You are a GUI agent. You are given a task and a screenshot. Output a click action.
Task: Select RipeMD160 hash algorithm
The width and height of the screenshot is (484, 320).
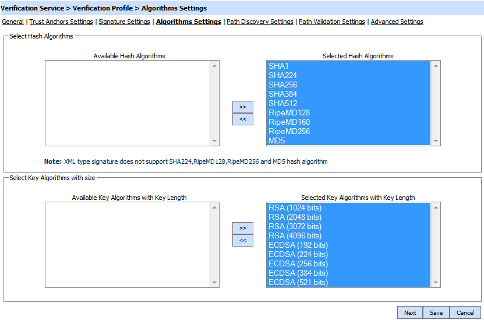pyautogui.click(x=348, y=122)
